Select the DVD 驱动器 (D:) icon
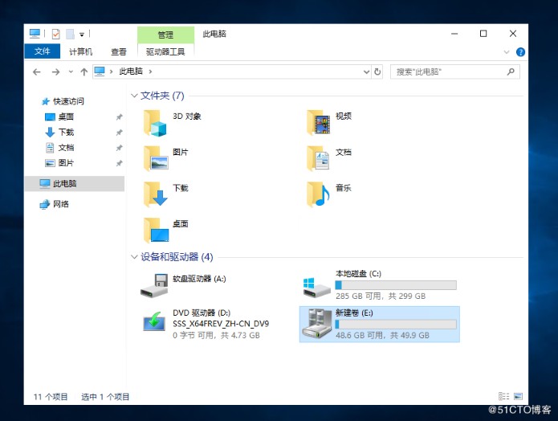 [x=153, y=321]
